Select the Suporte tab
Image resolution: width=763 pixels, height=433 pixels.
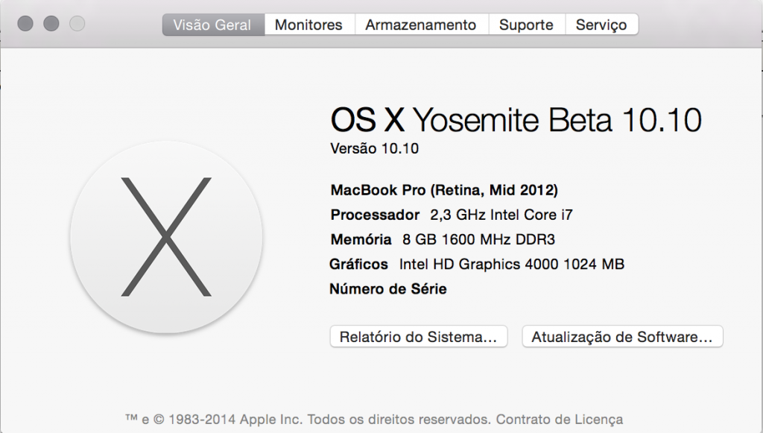[x=527, y=25]
